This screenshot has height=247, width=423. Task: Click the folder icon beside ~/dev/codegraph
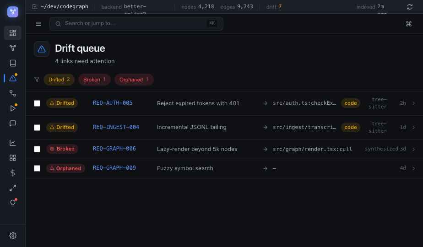(34, 6)
